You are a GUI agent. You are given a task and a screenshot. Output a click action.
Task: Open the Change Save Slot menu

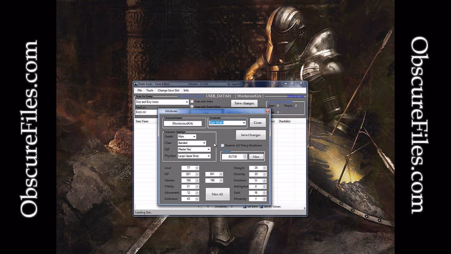168,90
